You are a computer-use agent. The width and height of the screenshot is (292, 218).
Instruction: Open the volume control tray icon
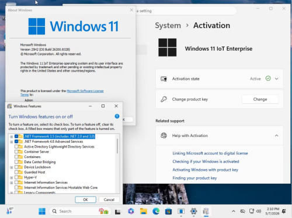(259, 211)
